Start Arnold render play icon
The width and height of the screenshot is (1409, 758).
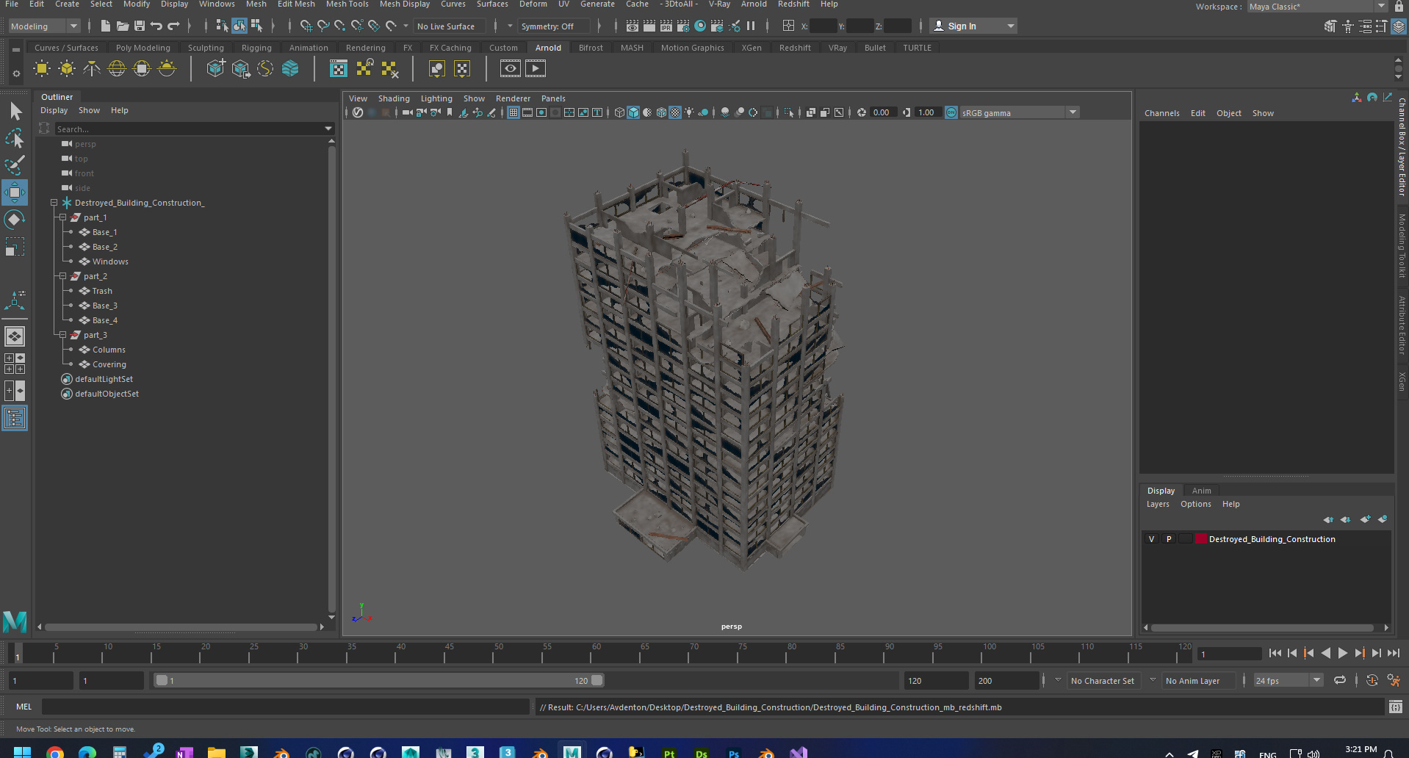536,69
